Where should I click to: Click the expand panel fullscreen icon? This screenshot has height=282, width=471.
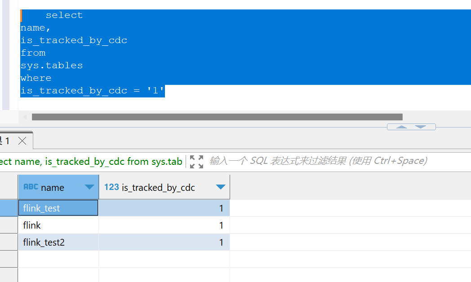point(197,162)
